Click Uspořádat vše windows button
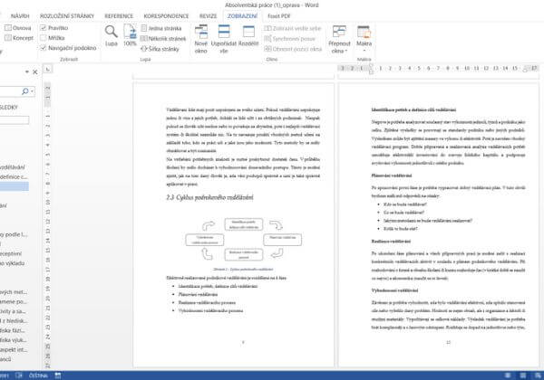Viewport: 544px width, 380px height. pyautogui.click(x=224, y=39)
